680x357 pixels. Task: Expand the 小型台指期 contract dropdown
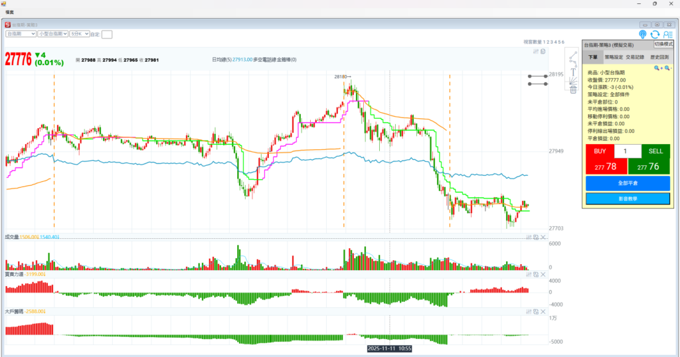click(x=52, y=33)
